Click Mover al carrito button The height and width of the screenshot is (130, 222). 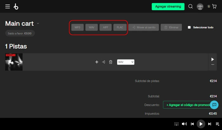coord(144,27)
